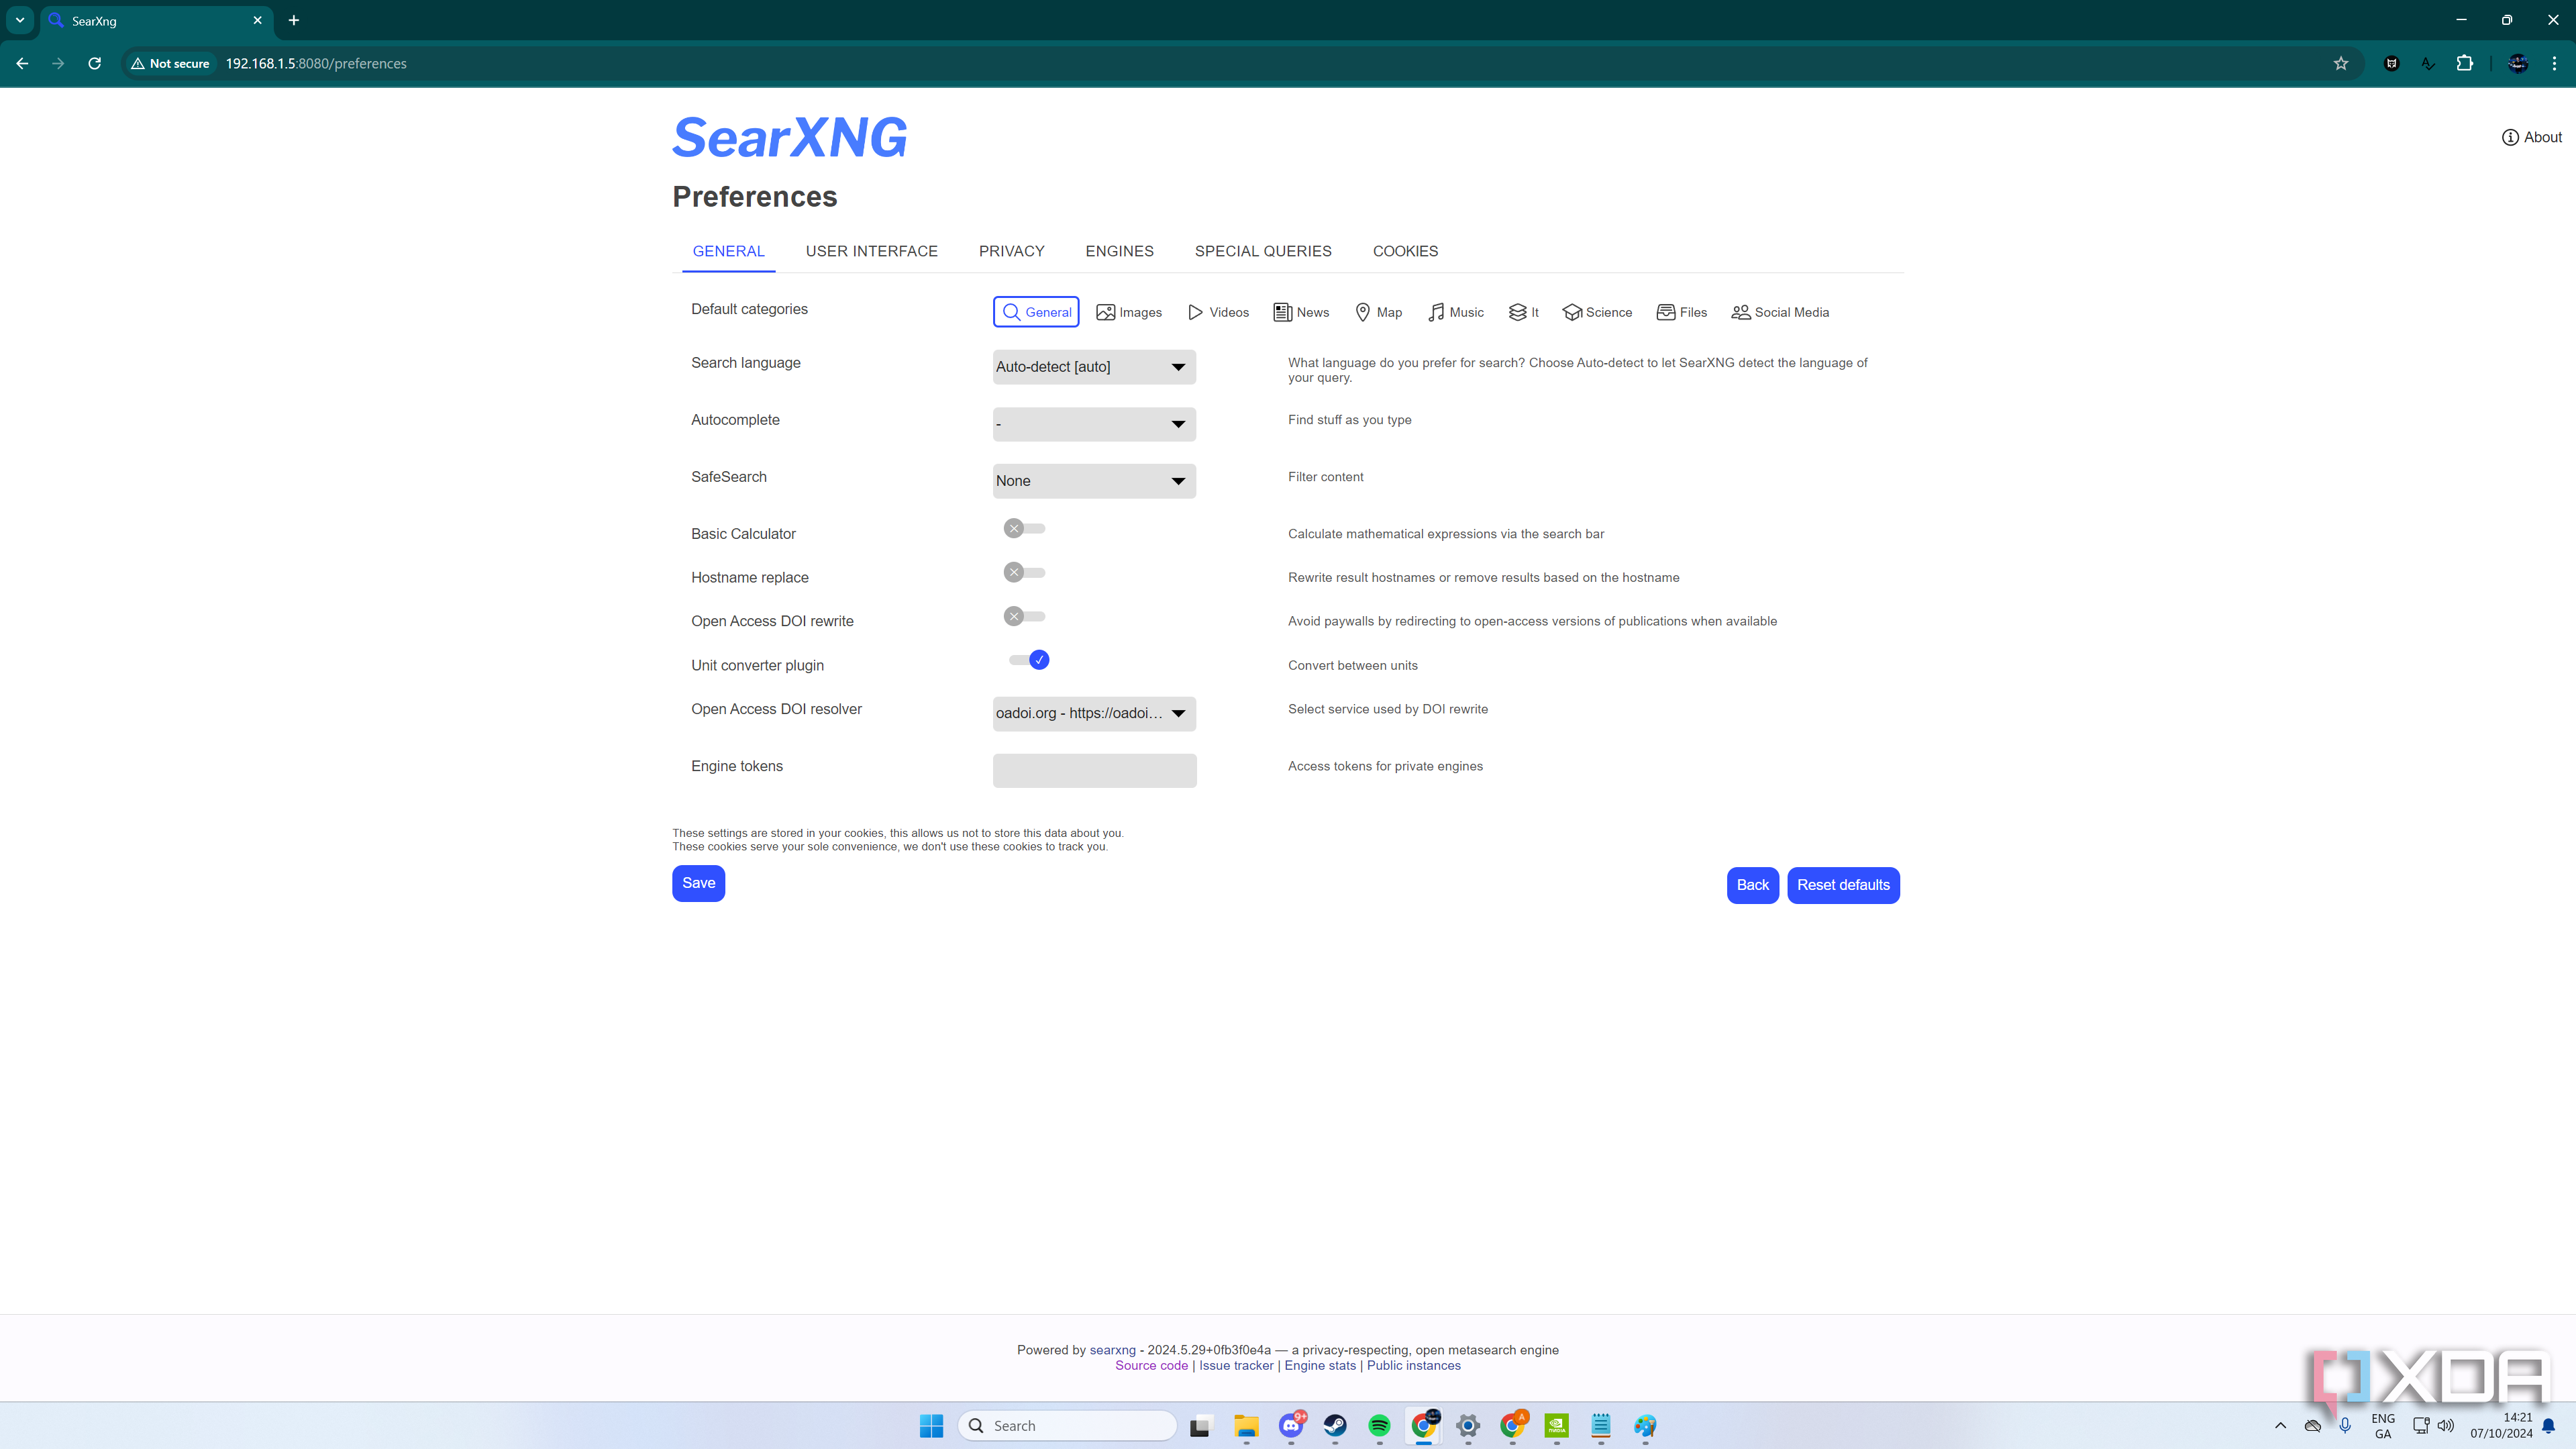Pick the Social Media category icon

tap(1741, 312)
